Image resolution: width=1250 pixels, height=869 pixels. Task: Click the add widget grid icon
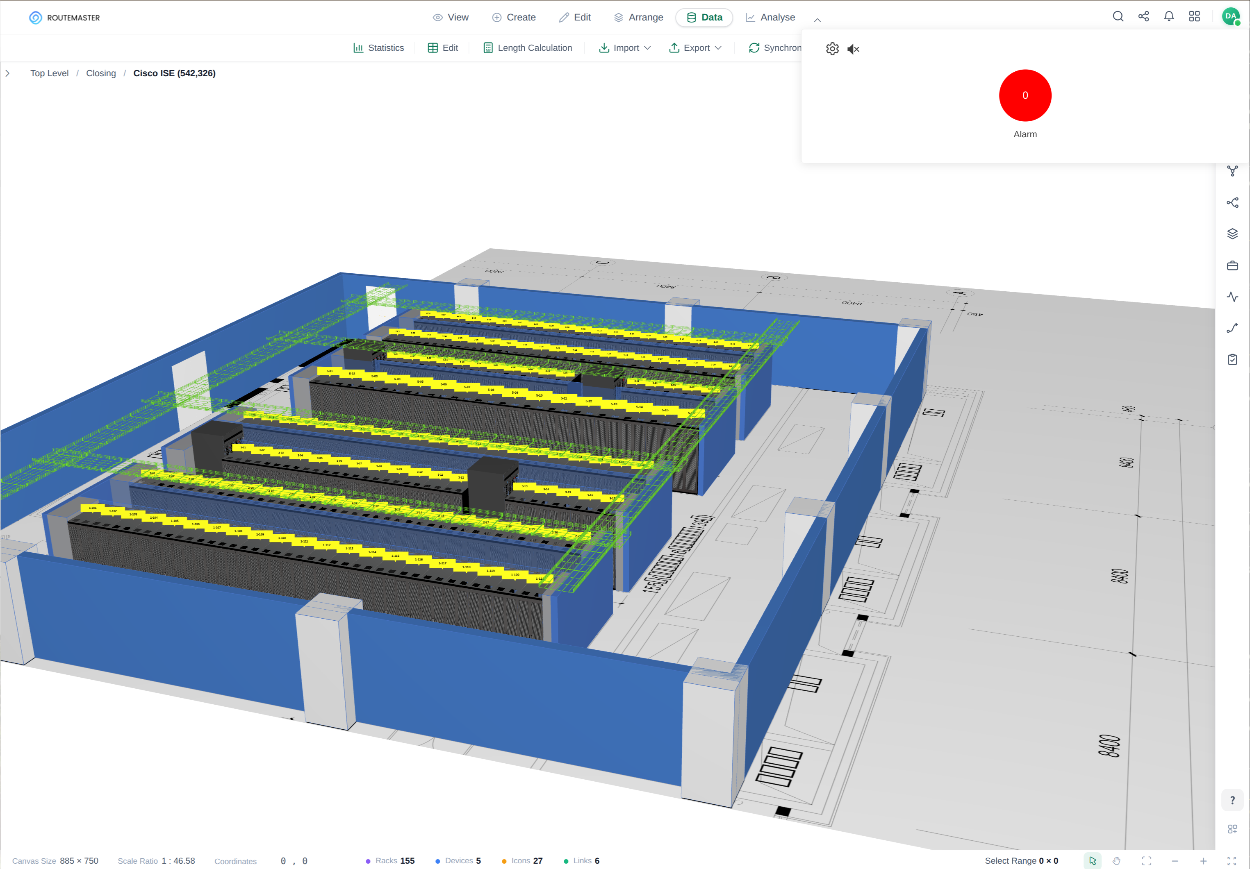pos(1233,829)
